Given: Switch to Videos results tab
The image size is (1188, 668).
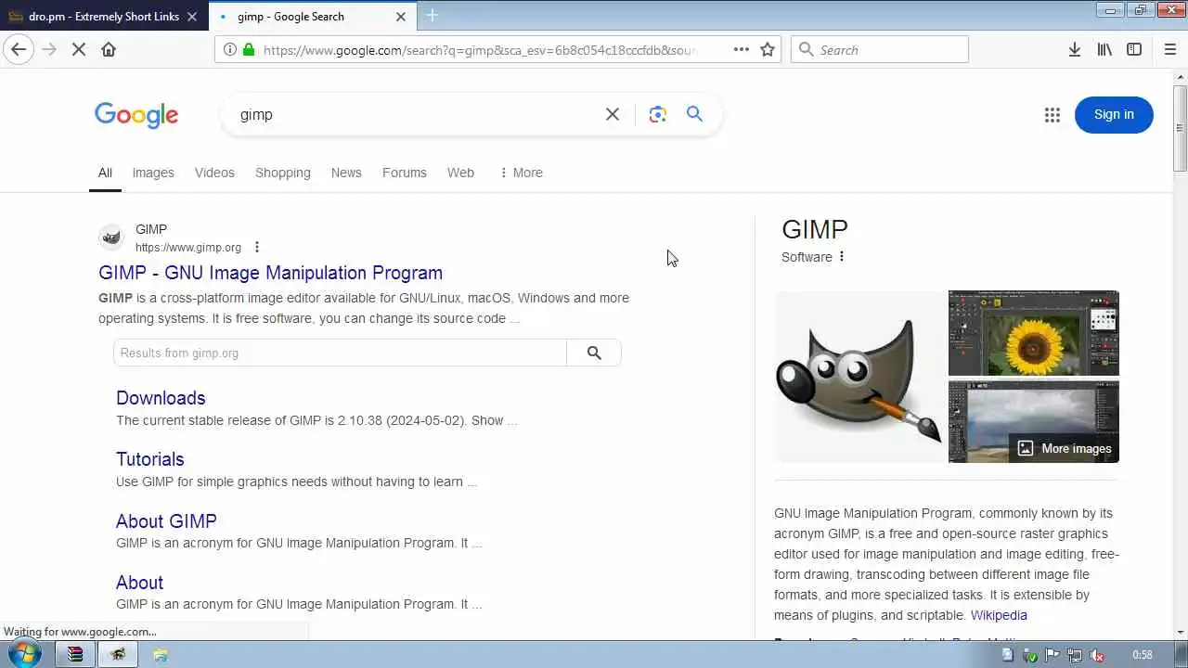Looking at the screenshot, I should pyautogui.click(x=214, y=173).
